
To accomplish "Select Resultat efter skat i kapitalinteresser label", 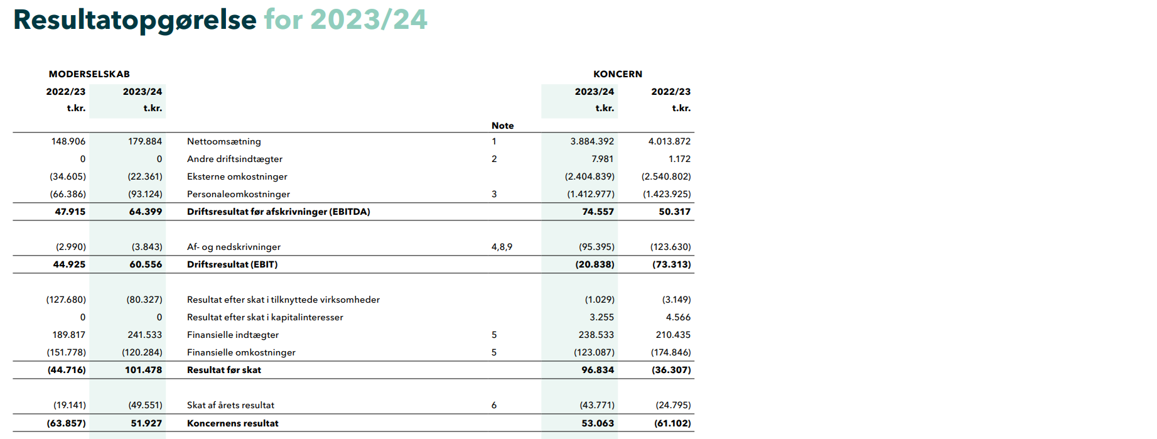I will pos(265,317).
